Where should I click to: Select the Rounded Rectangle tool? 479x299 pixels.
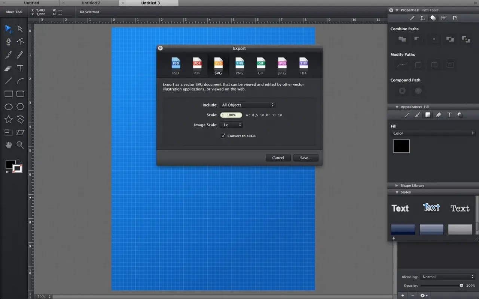20,94
